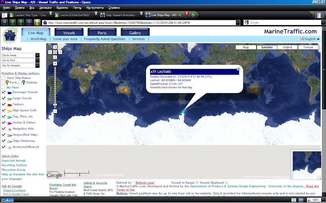Pan the map right with arrow control
Image resolution: width=326 pixels, height=203 pixels.
[x=60, y=52]
